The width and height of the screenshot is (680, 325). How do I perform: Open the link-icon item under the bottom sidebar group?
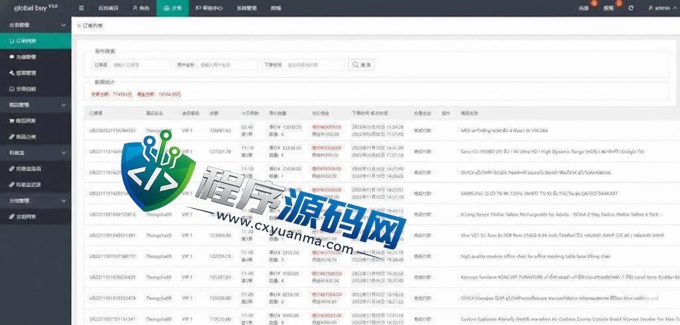tap(36, 217)
